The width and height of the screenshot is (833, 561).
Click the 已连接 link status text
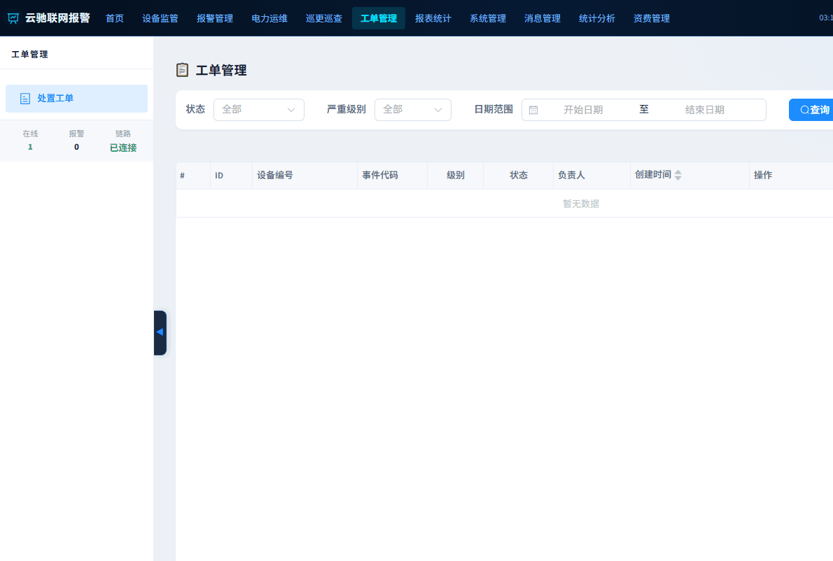tap(123, 148)
